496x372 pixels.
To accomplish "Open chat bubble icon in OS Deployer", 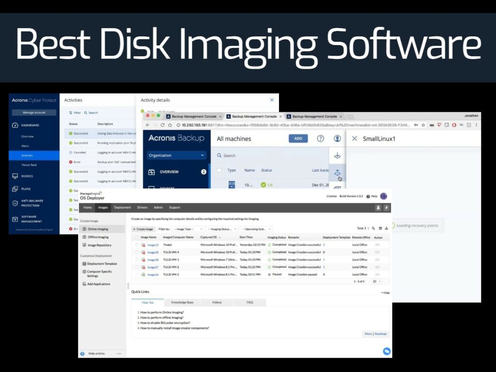I will coord(387,351).
